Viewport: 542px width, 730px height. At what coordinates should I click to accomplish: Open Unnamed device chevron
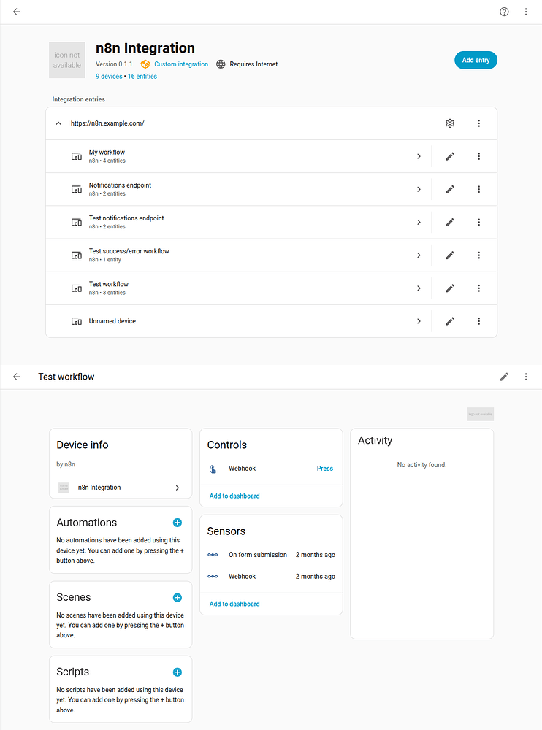419,321
